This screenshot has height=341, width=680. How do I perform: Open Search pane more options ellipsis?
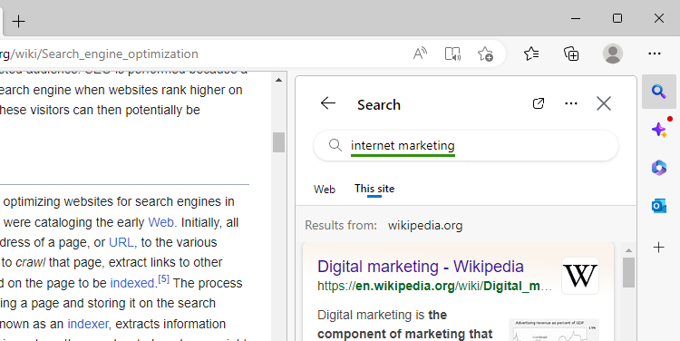pyautogui.click(x=571, y=103)
